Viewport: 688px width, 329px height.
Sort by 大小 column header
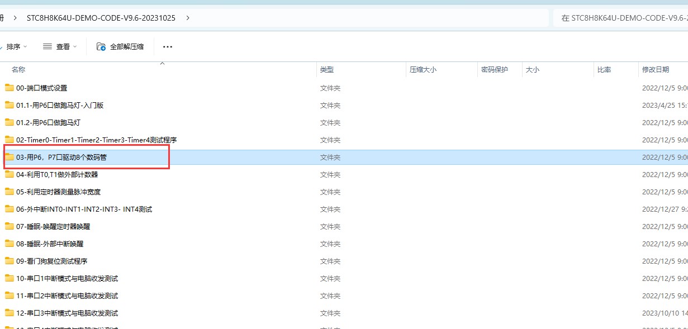point(532,70)
